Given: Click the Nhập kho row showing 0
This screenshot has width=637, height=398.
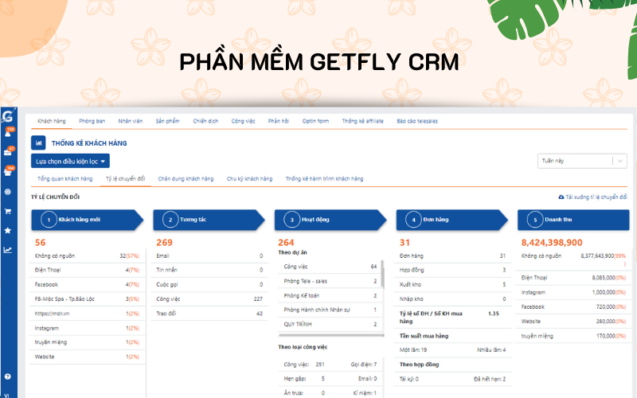Looking at the screenshot, I should (452, 299).
